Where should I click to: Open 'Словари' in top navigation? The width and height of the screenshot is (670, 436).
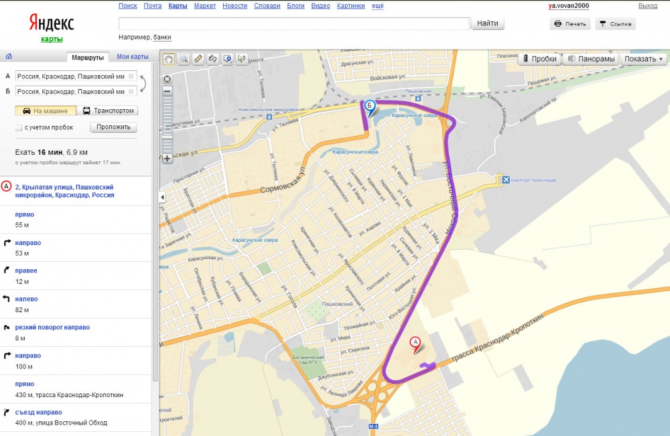[267, 5]
